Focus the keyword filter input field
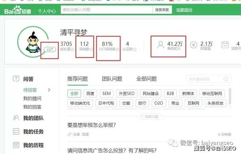This screenshot has height=154, width=241. coord(209,79)
